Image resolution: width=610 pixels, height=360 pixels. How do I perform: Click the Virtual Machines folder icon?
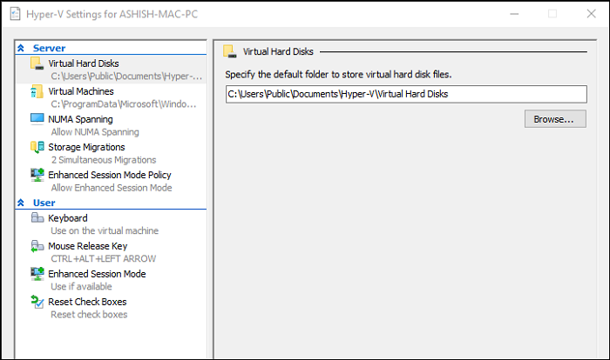pos(37,91)
